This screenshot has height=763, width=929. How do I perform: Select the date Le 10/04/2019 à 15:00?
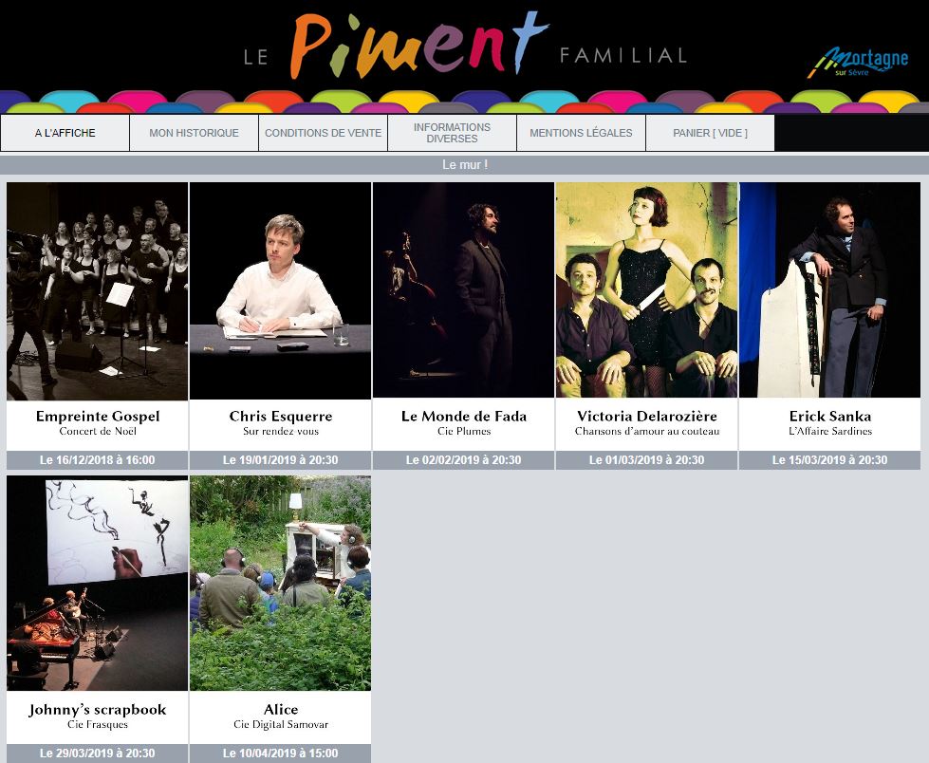click(x=280, y=754)
